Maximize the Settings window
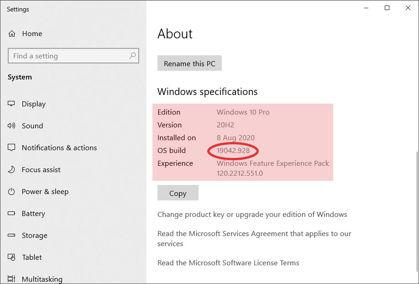 [387, 8]
